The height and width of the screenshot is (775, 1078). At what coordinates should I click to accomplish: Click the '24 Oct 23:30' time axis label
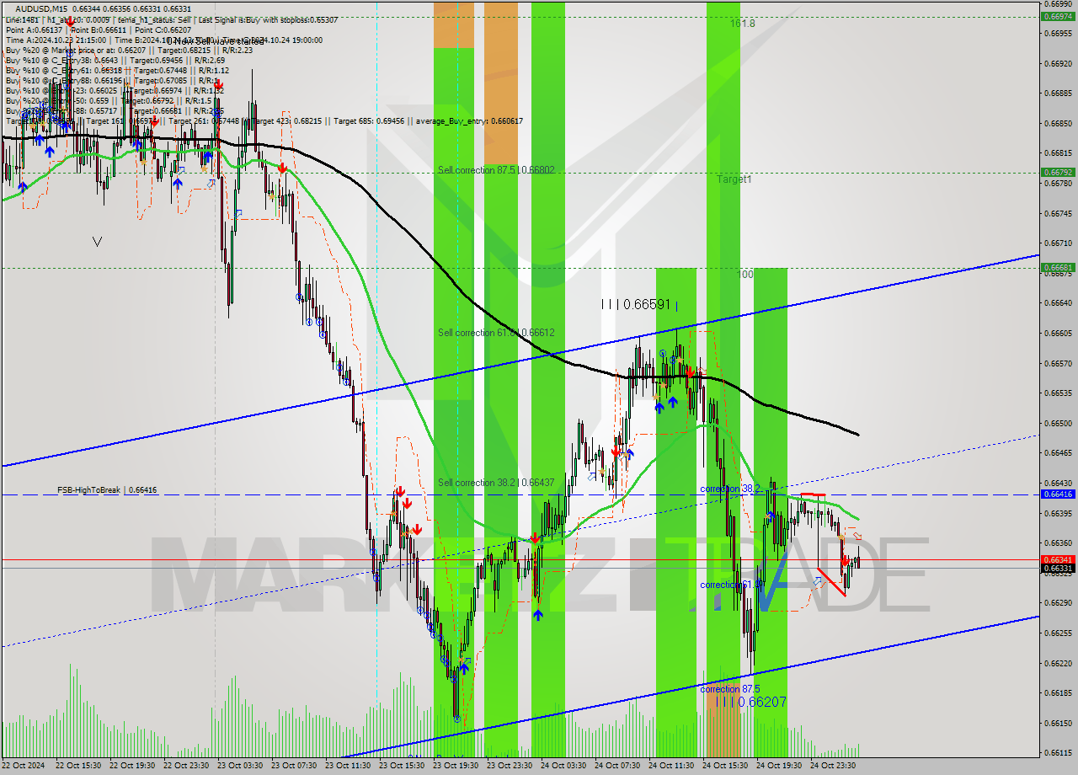point(833,766)
